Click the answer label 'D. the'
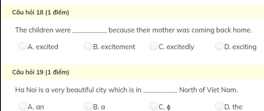 click(233, 107)
